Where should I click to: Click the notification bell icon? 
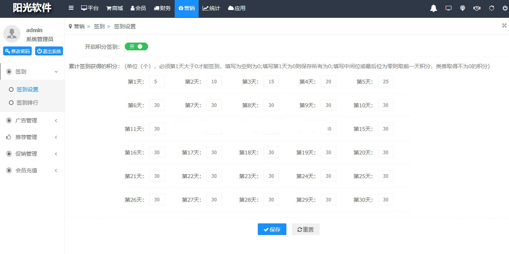point(434,9)
